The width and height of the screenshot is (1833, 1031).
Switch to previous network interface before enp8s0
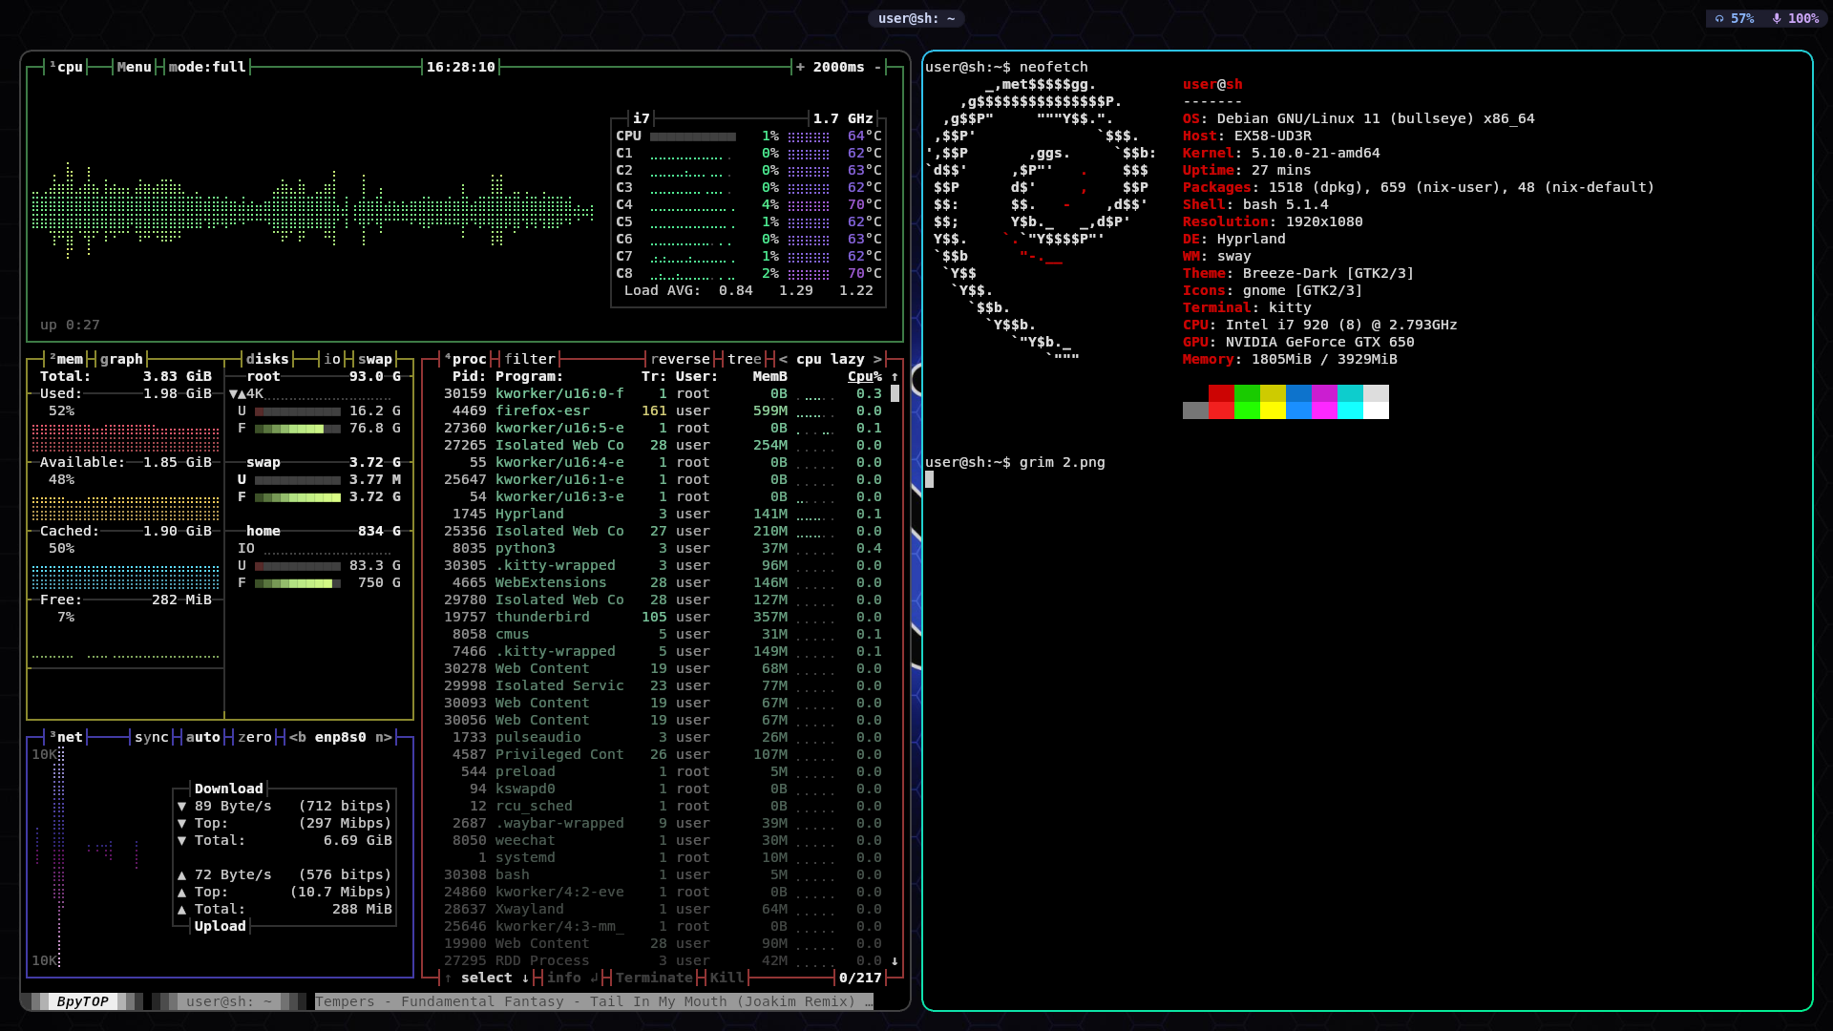(x=297, y=737)
